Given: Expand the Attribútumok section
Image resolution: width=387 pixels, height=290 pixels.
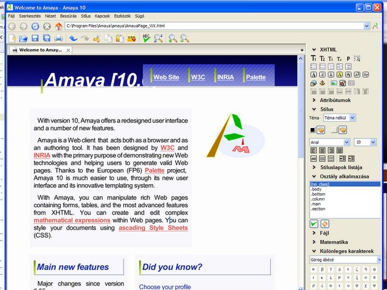Looking at the screenshot, I should click(314, 100).
